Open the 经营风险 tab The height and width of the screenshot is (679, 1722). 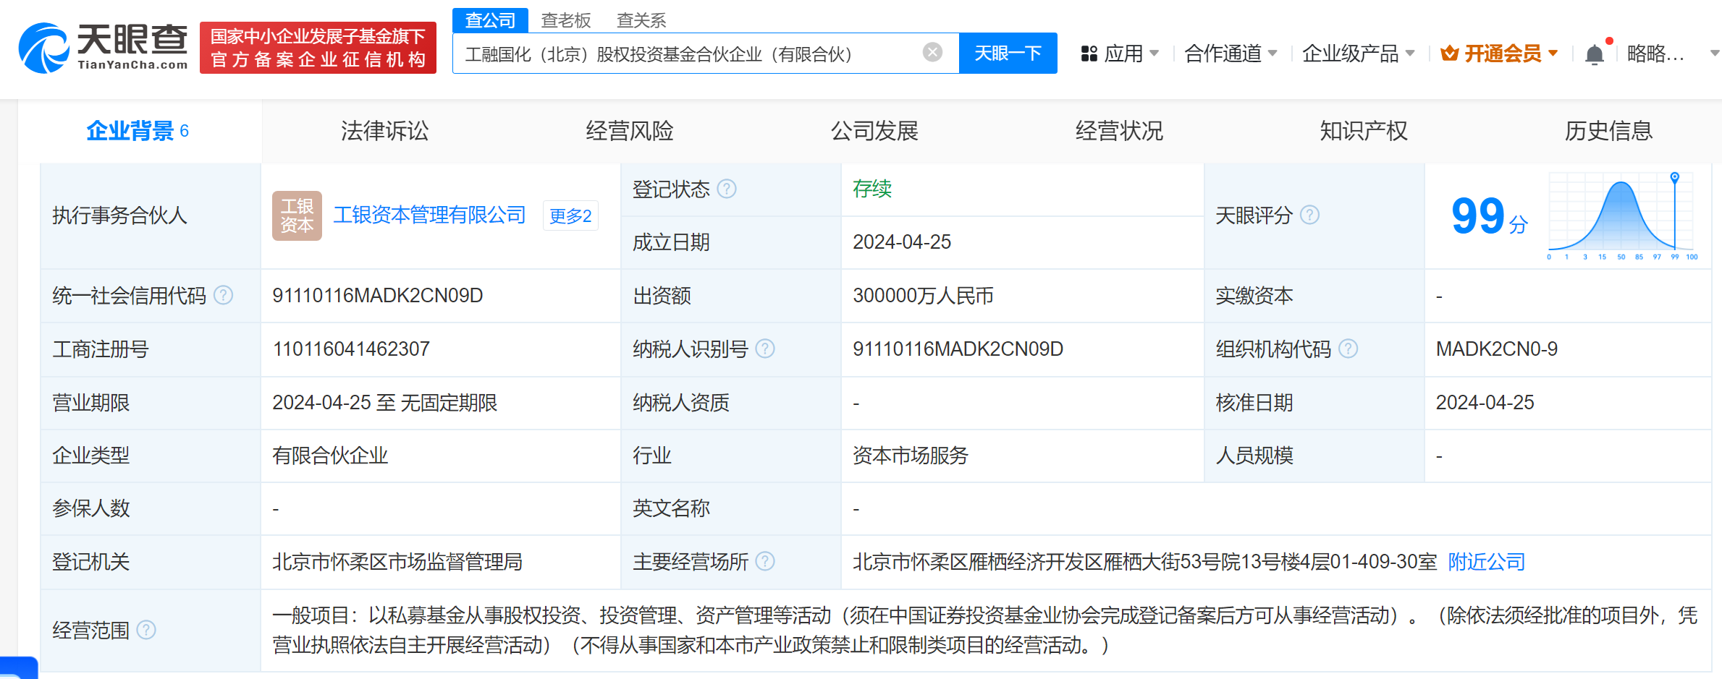(x=629, y=131)
